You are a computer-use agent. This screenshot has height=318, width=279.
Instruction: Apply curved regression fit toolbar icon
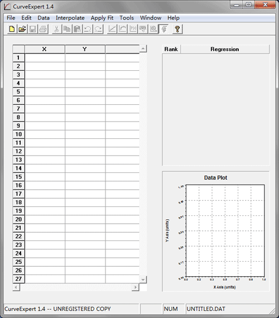pyautogui.click(x=122, y=29)
